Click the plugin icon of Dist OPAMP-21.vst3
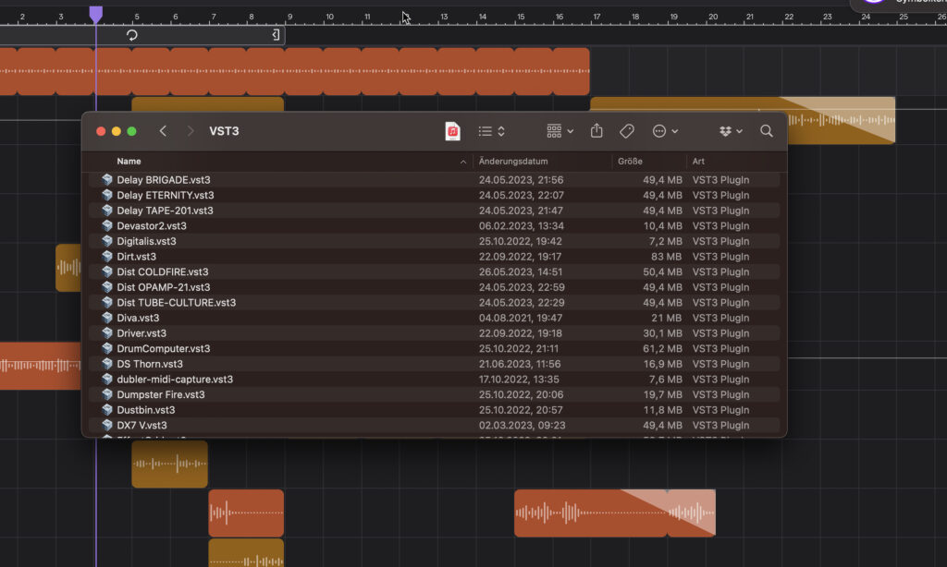The width and height of the screenshot is (947, 567). [107, 287]
